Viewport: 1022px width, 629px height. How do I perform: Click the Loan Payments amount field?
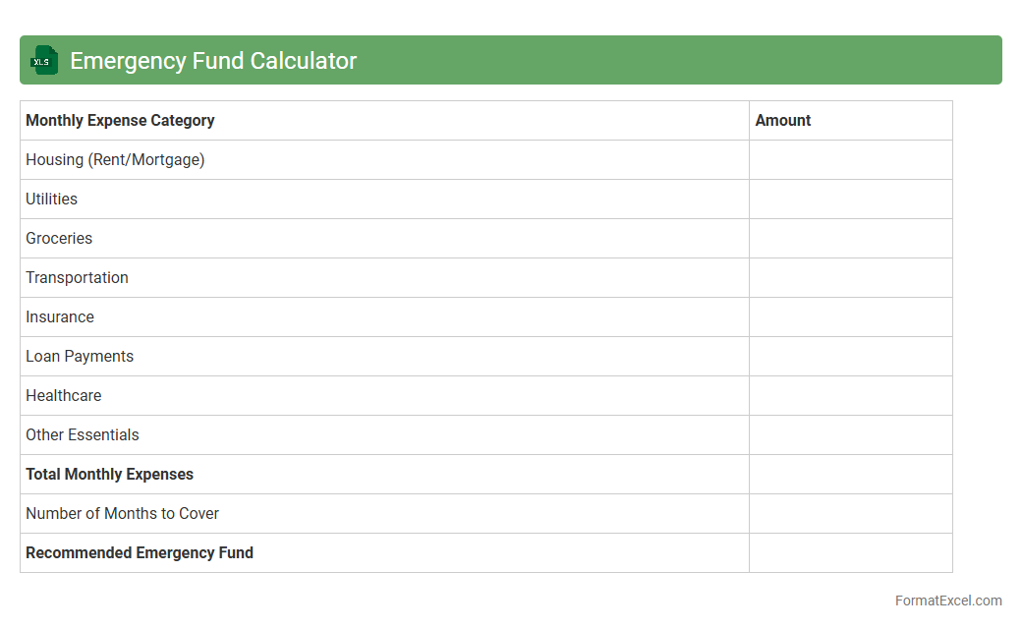coord(850,357)
